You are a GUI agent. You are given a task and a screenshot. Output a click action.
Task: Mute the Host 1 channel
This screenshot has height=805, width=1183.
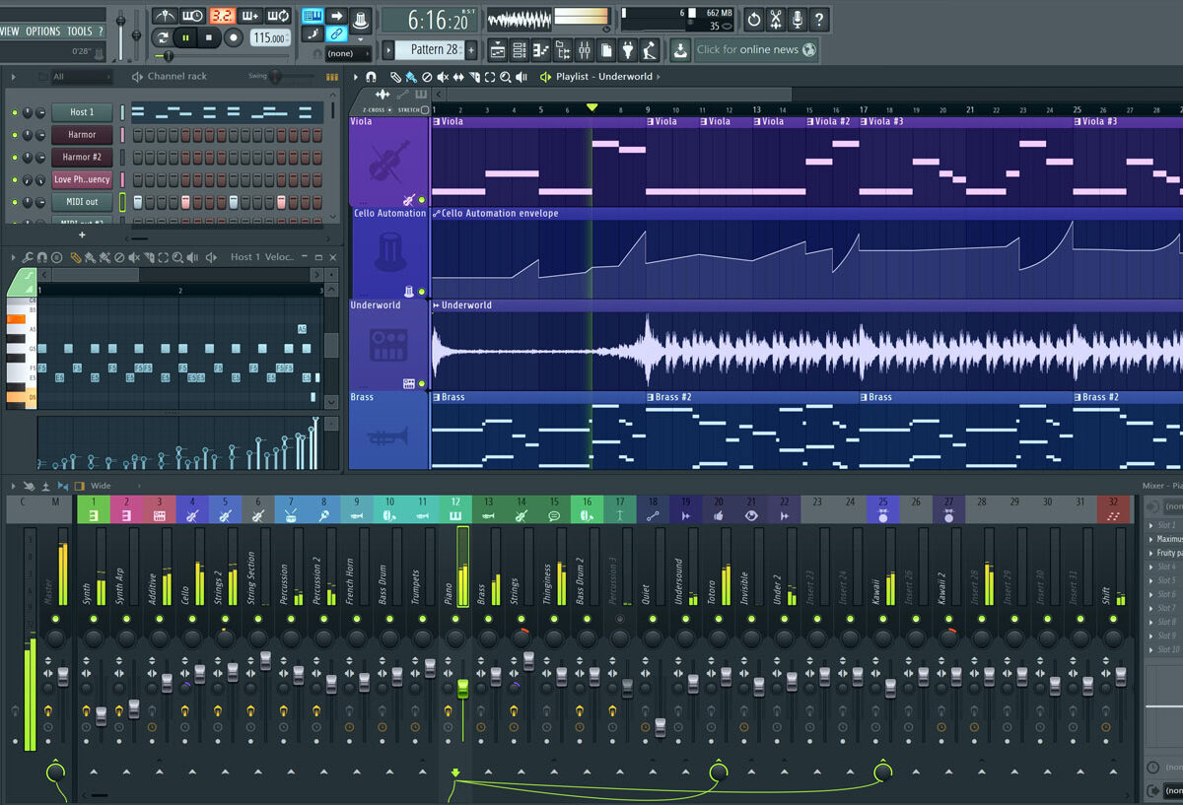pyautogui.click(x=15, y=112)
